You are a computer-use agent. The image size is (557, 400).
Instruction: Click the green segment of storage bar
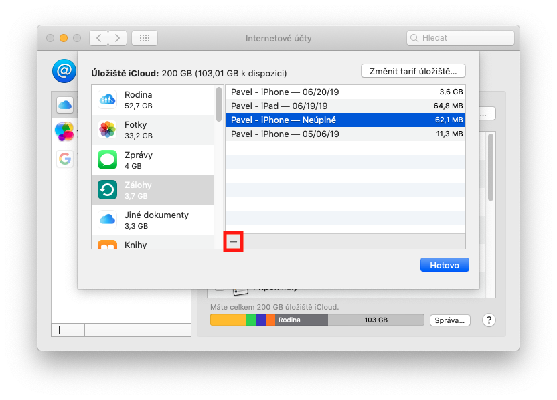coord(251,320)
